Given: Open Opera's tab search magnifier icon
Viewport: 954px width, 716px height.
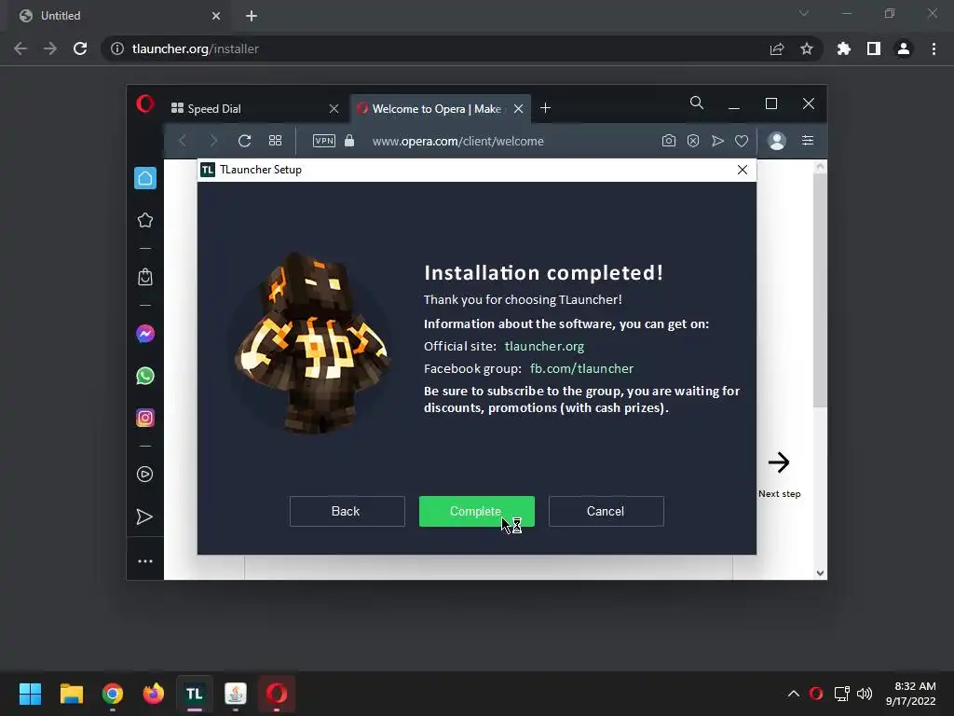Looking at the screenshot, I should 697,103.
